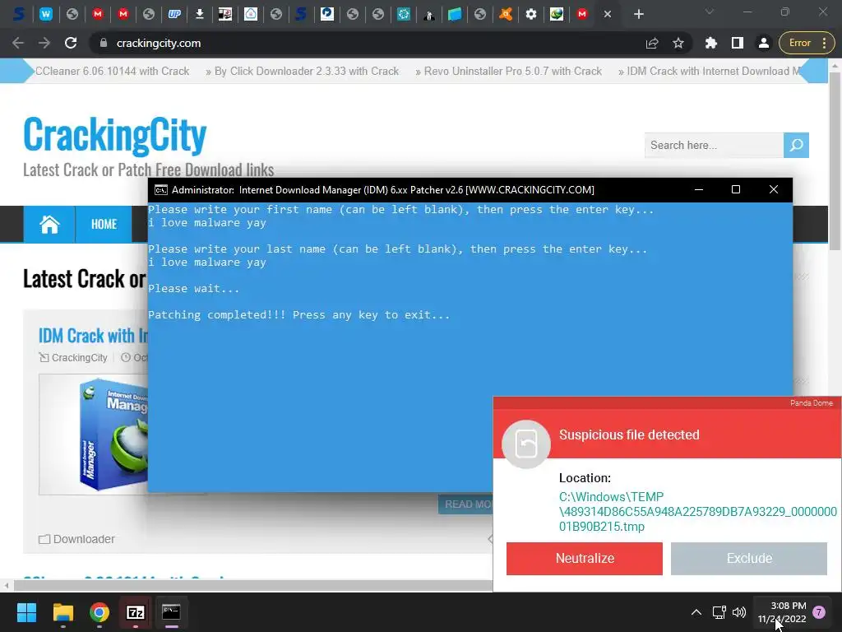
Task: Minimize the IDM Patcher console window
Action: 699,189
